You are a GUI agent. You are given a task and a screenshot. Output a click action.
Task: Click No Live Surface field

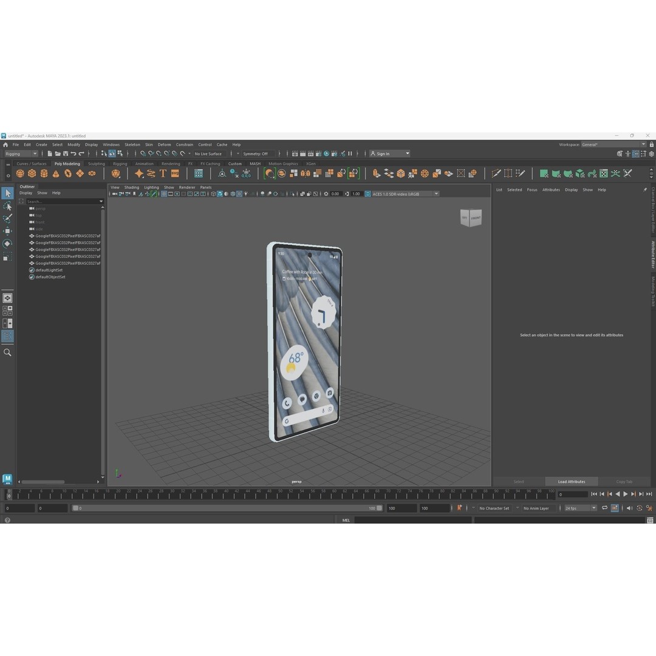tap(210, 154)
